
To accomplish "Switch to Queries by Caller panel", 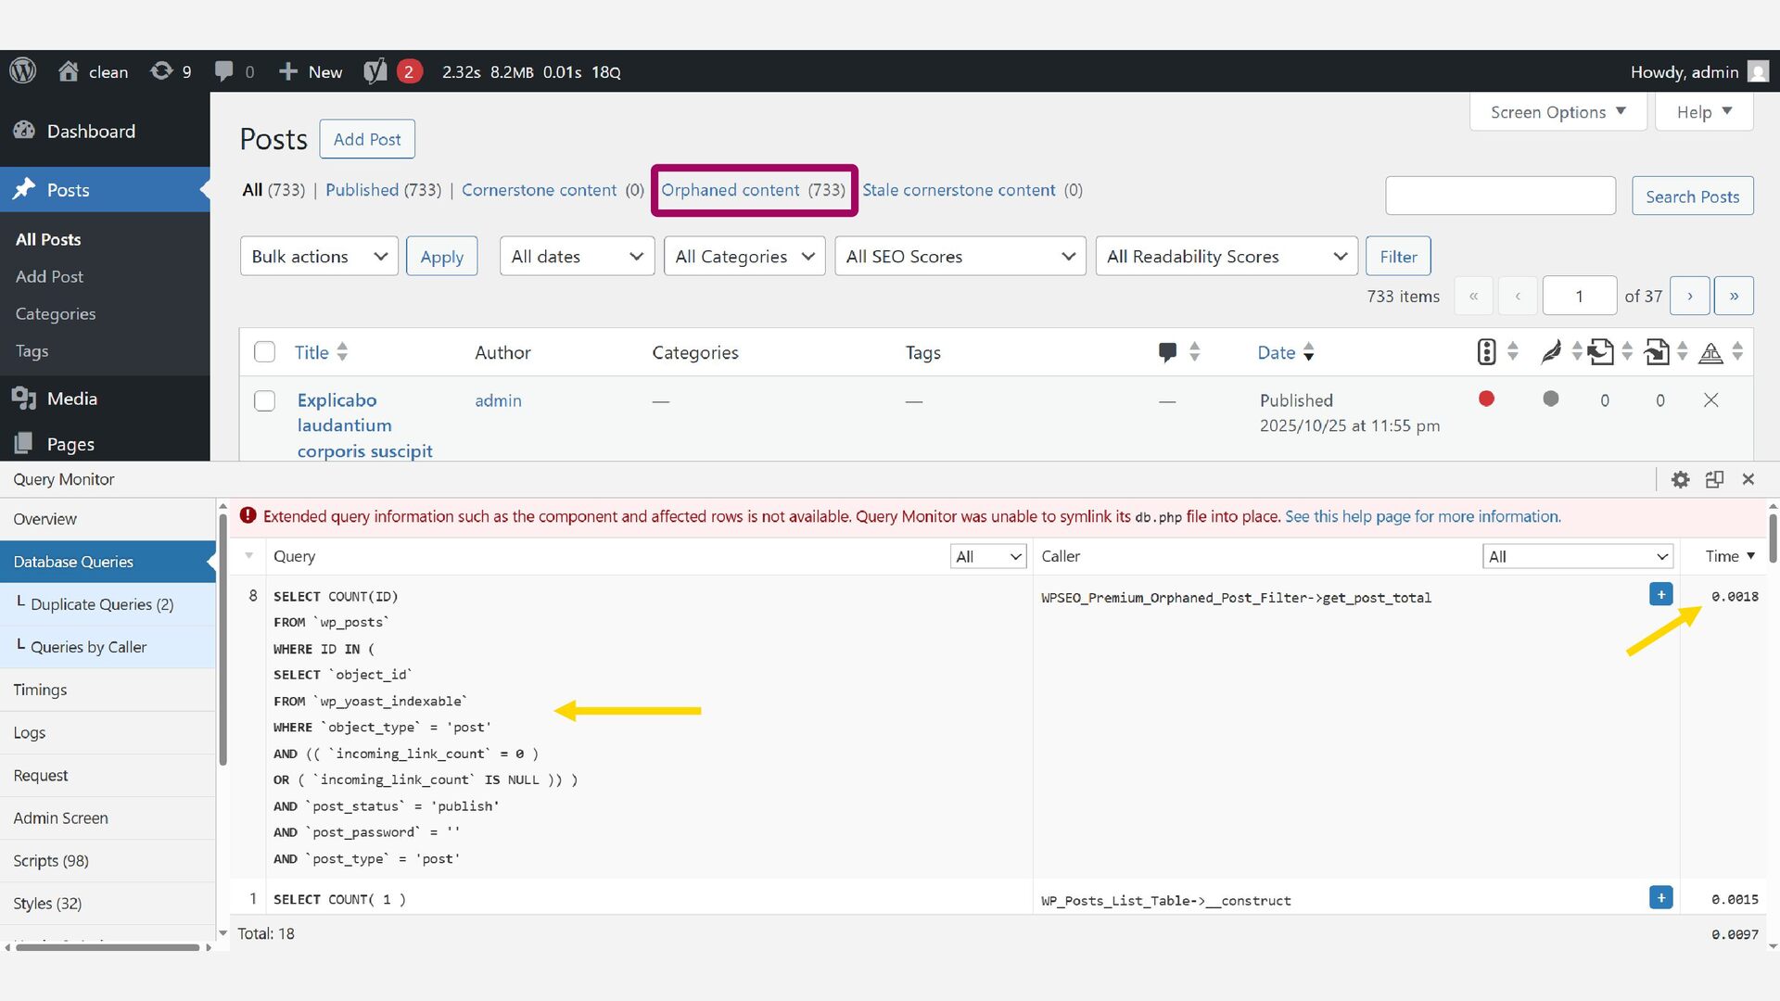I will (88, 647).
